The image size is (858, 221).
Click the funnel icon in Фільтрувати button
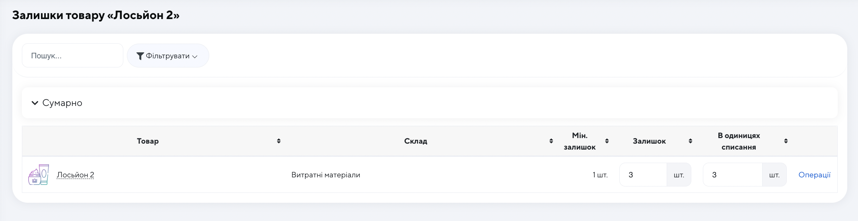140,56
